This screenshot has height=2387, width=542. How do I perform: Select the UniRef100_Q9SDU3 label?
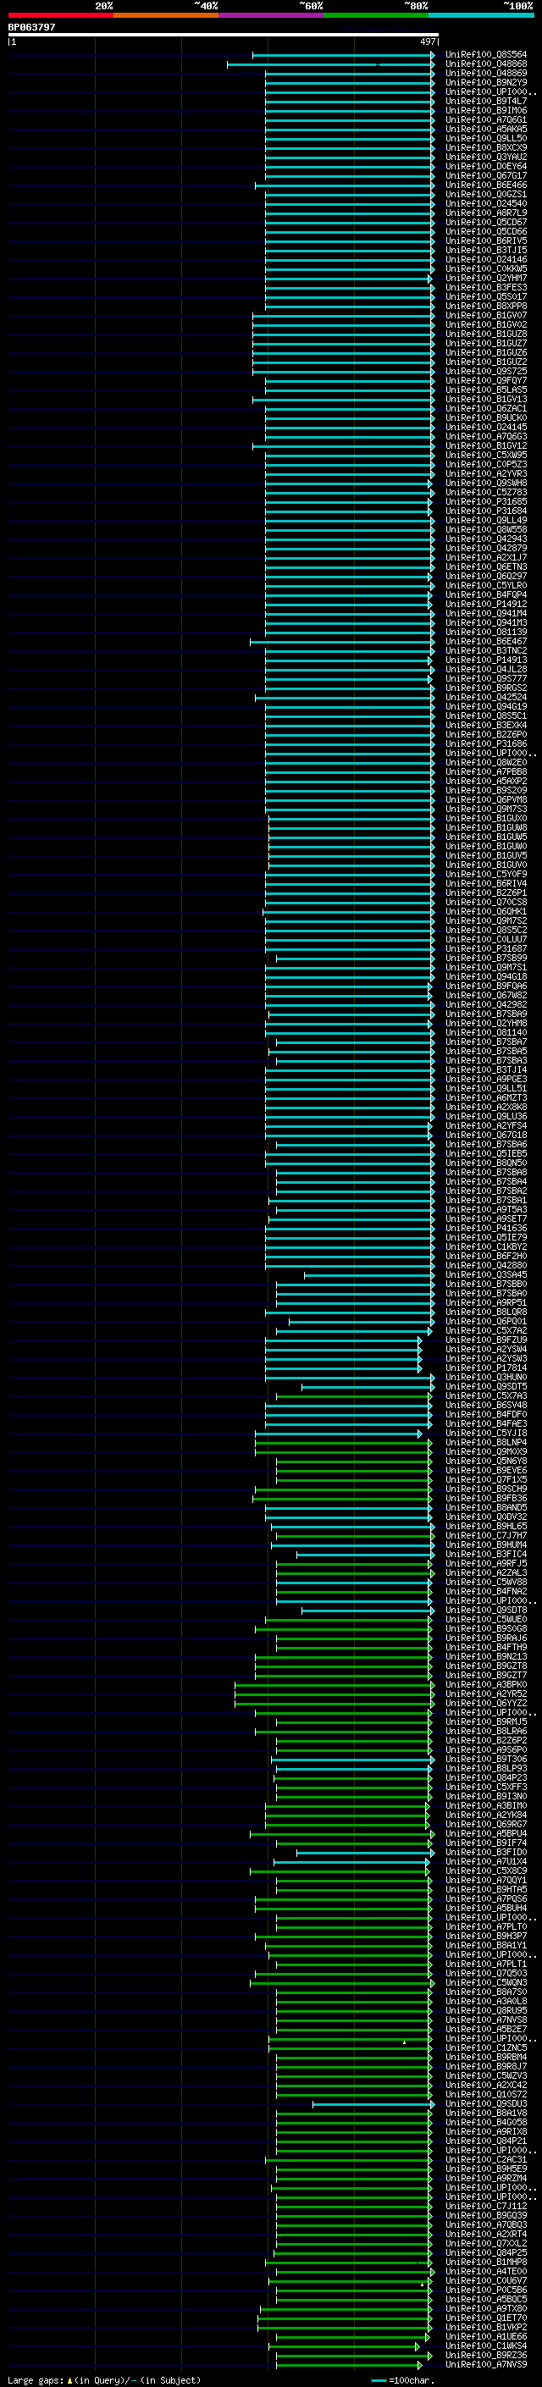(486, 2104)
